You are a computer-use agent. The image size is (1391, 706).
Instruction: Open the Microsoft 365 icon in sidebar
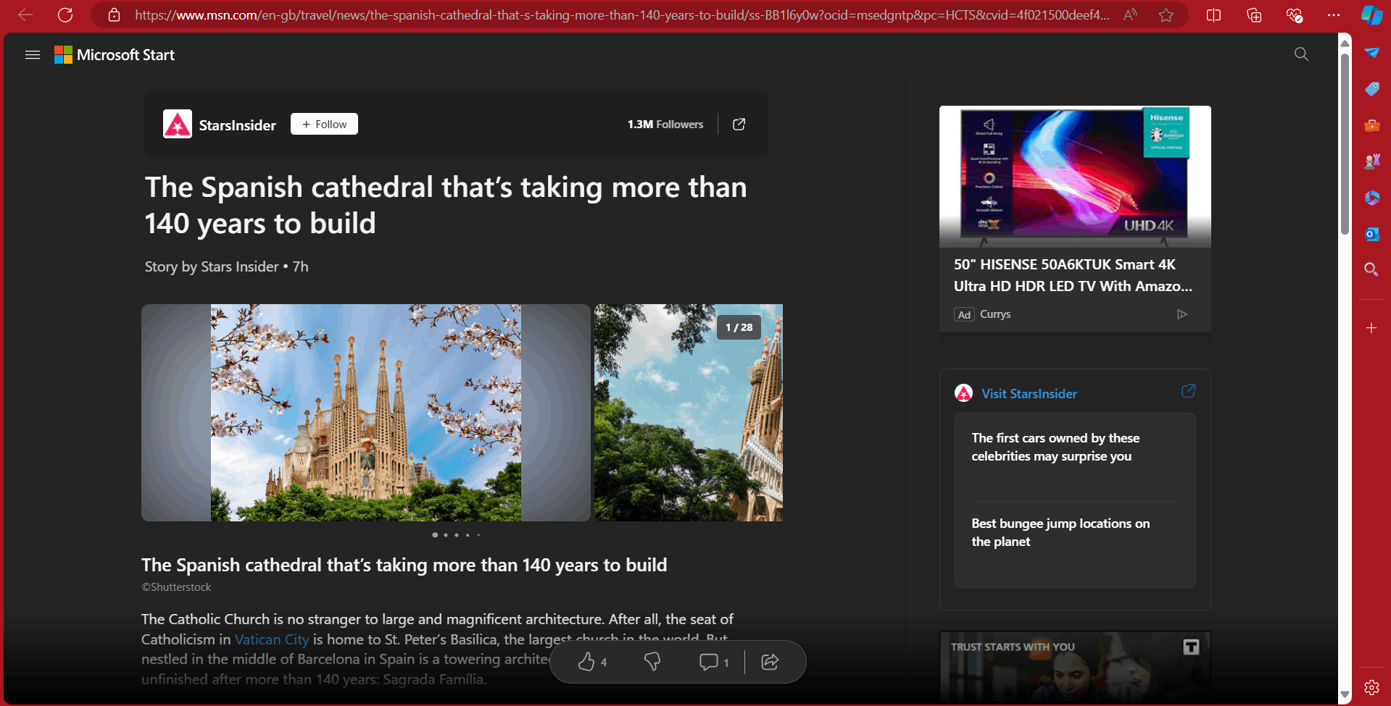[1371, 198]
